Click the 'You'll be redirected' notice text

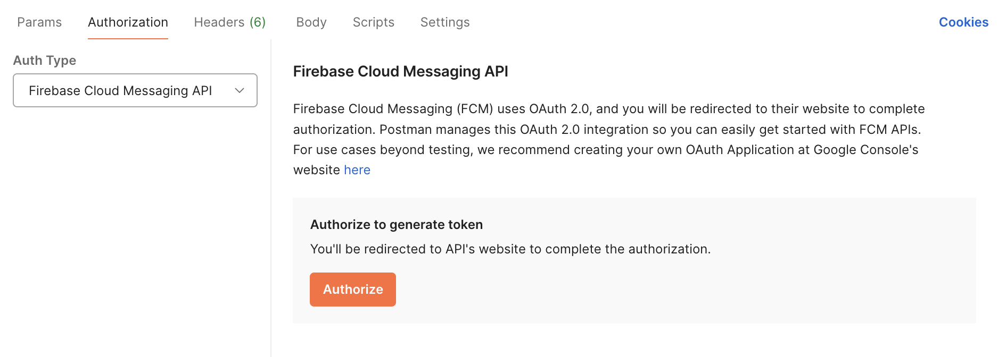510,249
